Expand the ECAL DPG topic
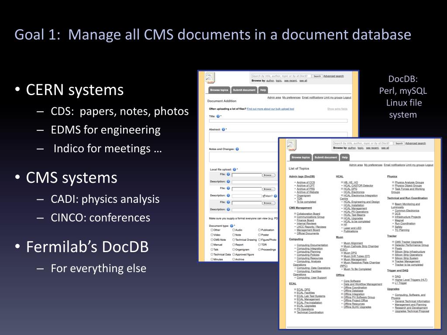 tap(295, 290)
